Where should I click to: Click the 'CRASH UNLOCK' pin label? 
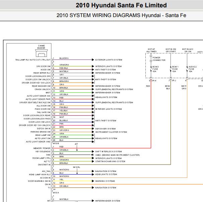point(43,89)
